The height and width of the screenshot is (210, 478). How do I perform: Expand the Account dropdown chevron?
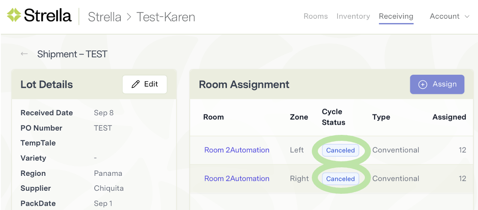pyautogui.click(x=467, y=17)
